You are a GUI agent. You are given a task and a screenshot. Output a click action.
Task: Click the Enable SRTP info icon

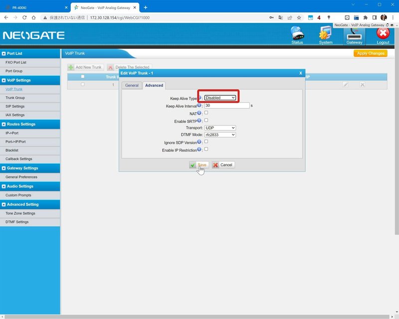[x=199, y=120]
